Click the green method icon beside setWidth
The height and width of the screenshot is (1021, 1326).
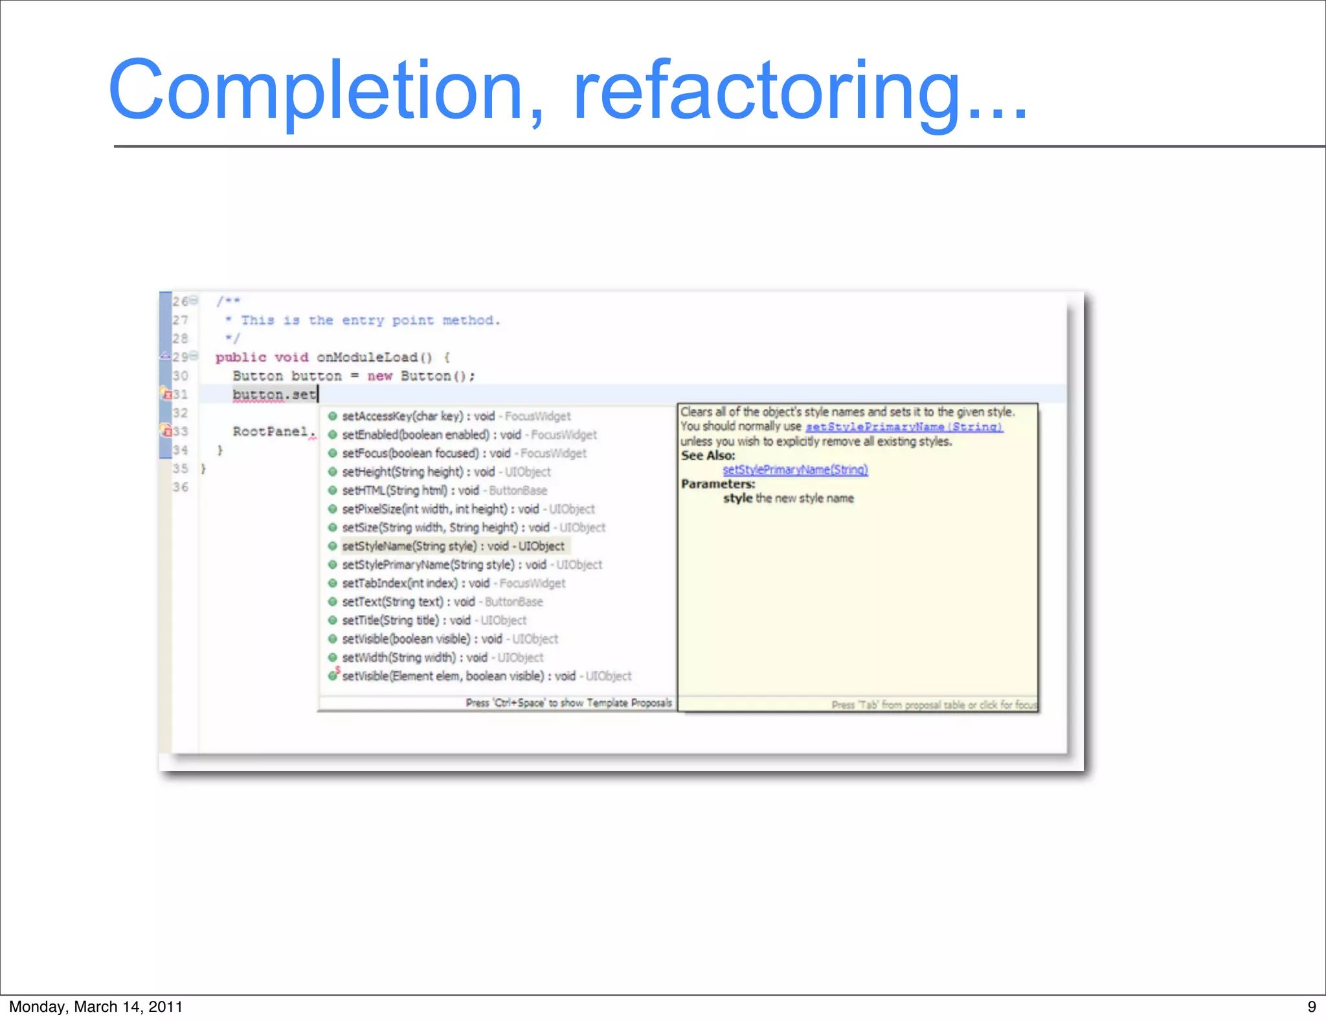point(333,658)
